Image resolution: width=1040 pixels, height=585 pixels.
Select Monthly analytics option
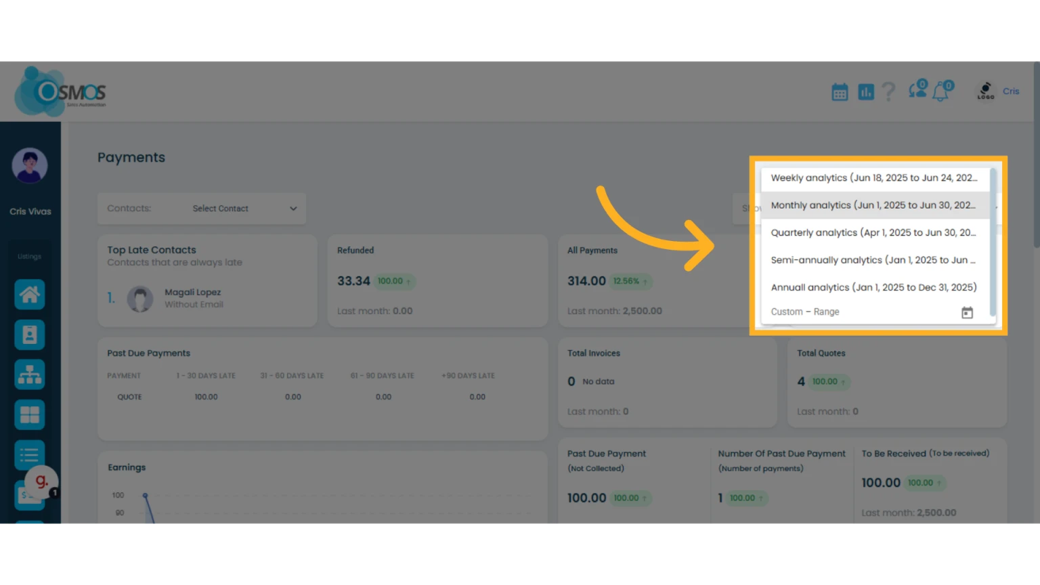tap(875, 205)
